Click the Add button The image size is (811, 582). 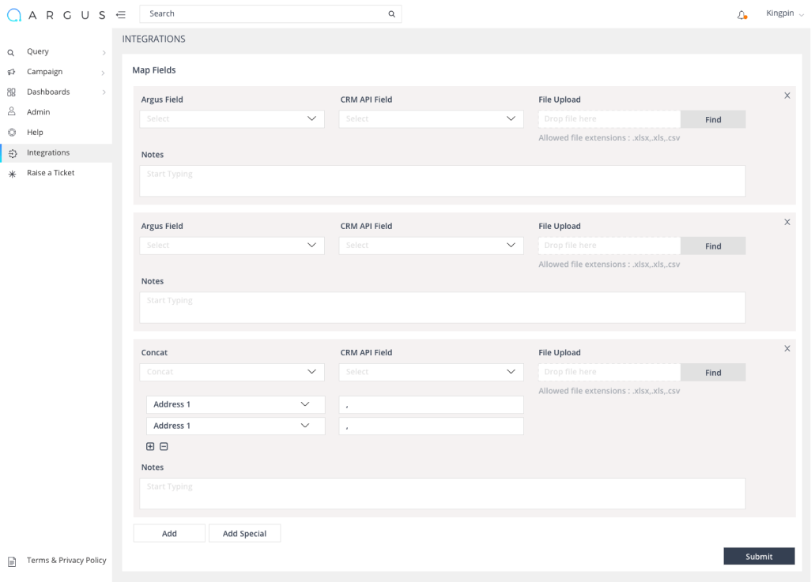point(169,533)
